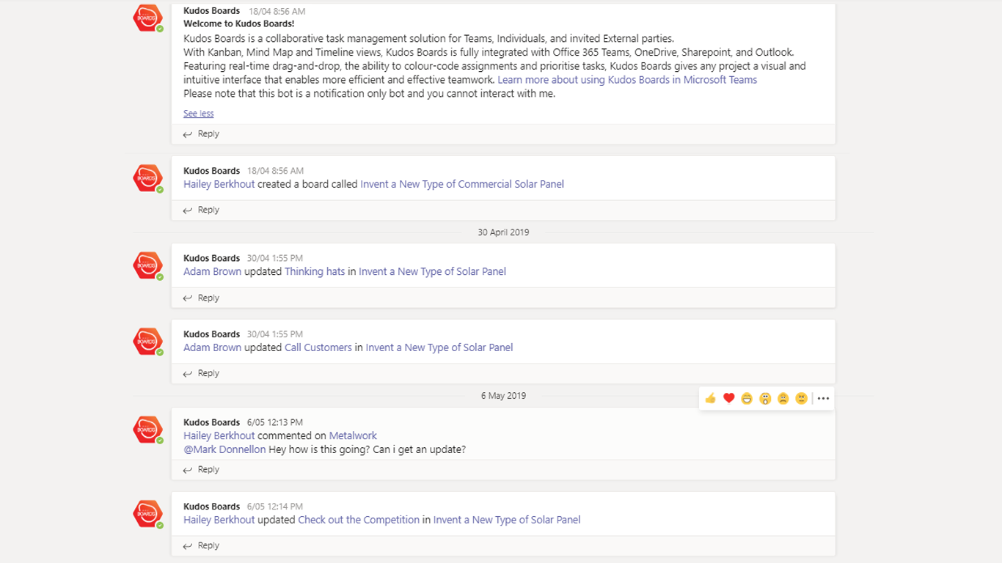1002x563 pixels.
Task: Reply to the Thinking hats update
Action: click(x=201, y=298)
